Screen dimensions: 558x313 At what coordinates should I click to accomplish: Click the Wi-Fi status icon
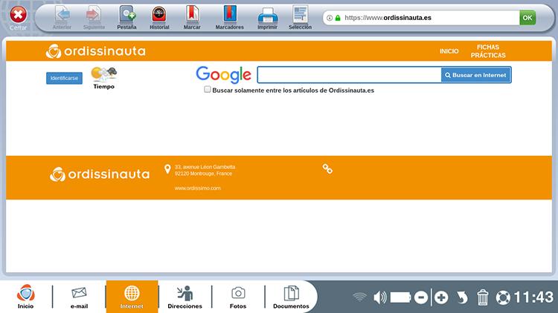[x=359, y=297]
